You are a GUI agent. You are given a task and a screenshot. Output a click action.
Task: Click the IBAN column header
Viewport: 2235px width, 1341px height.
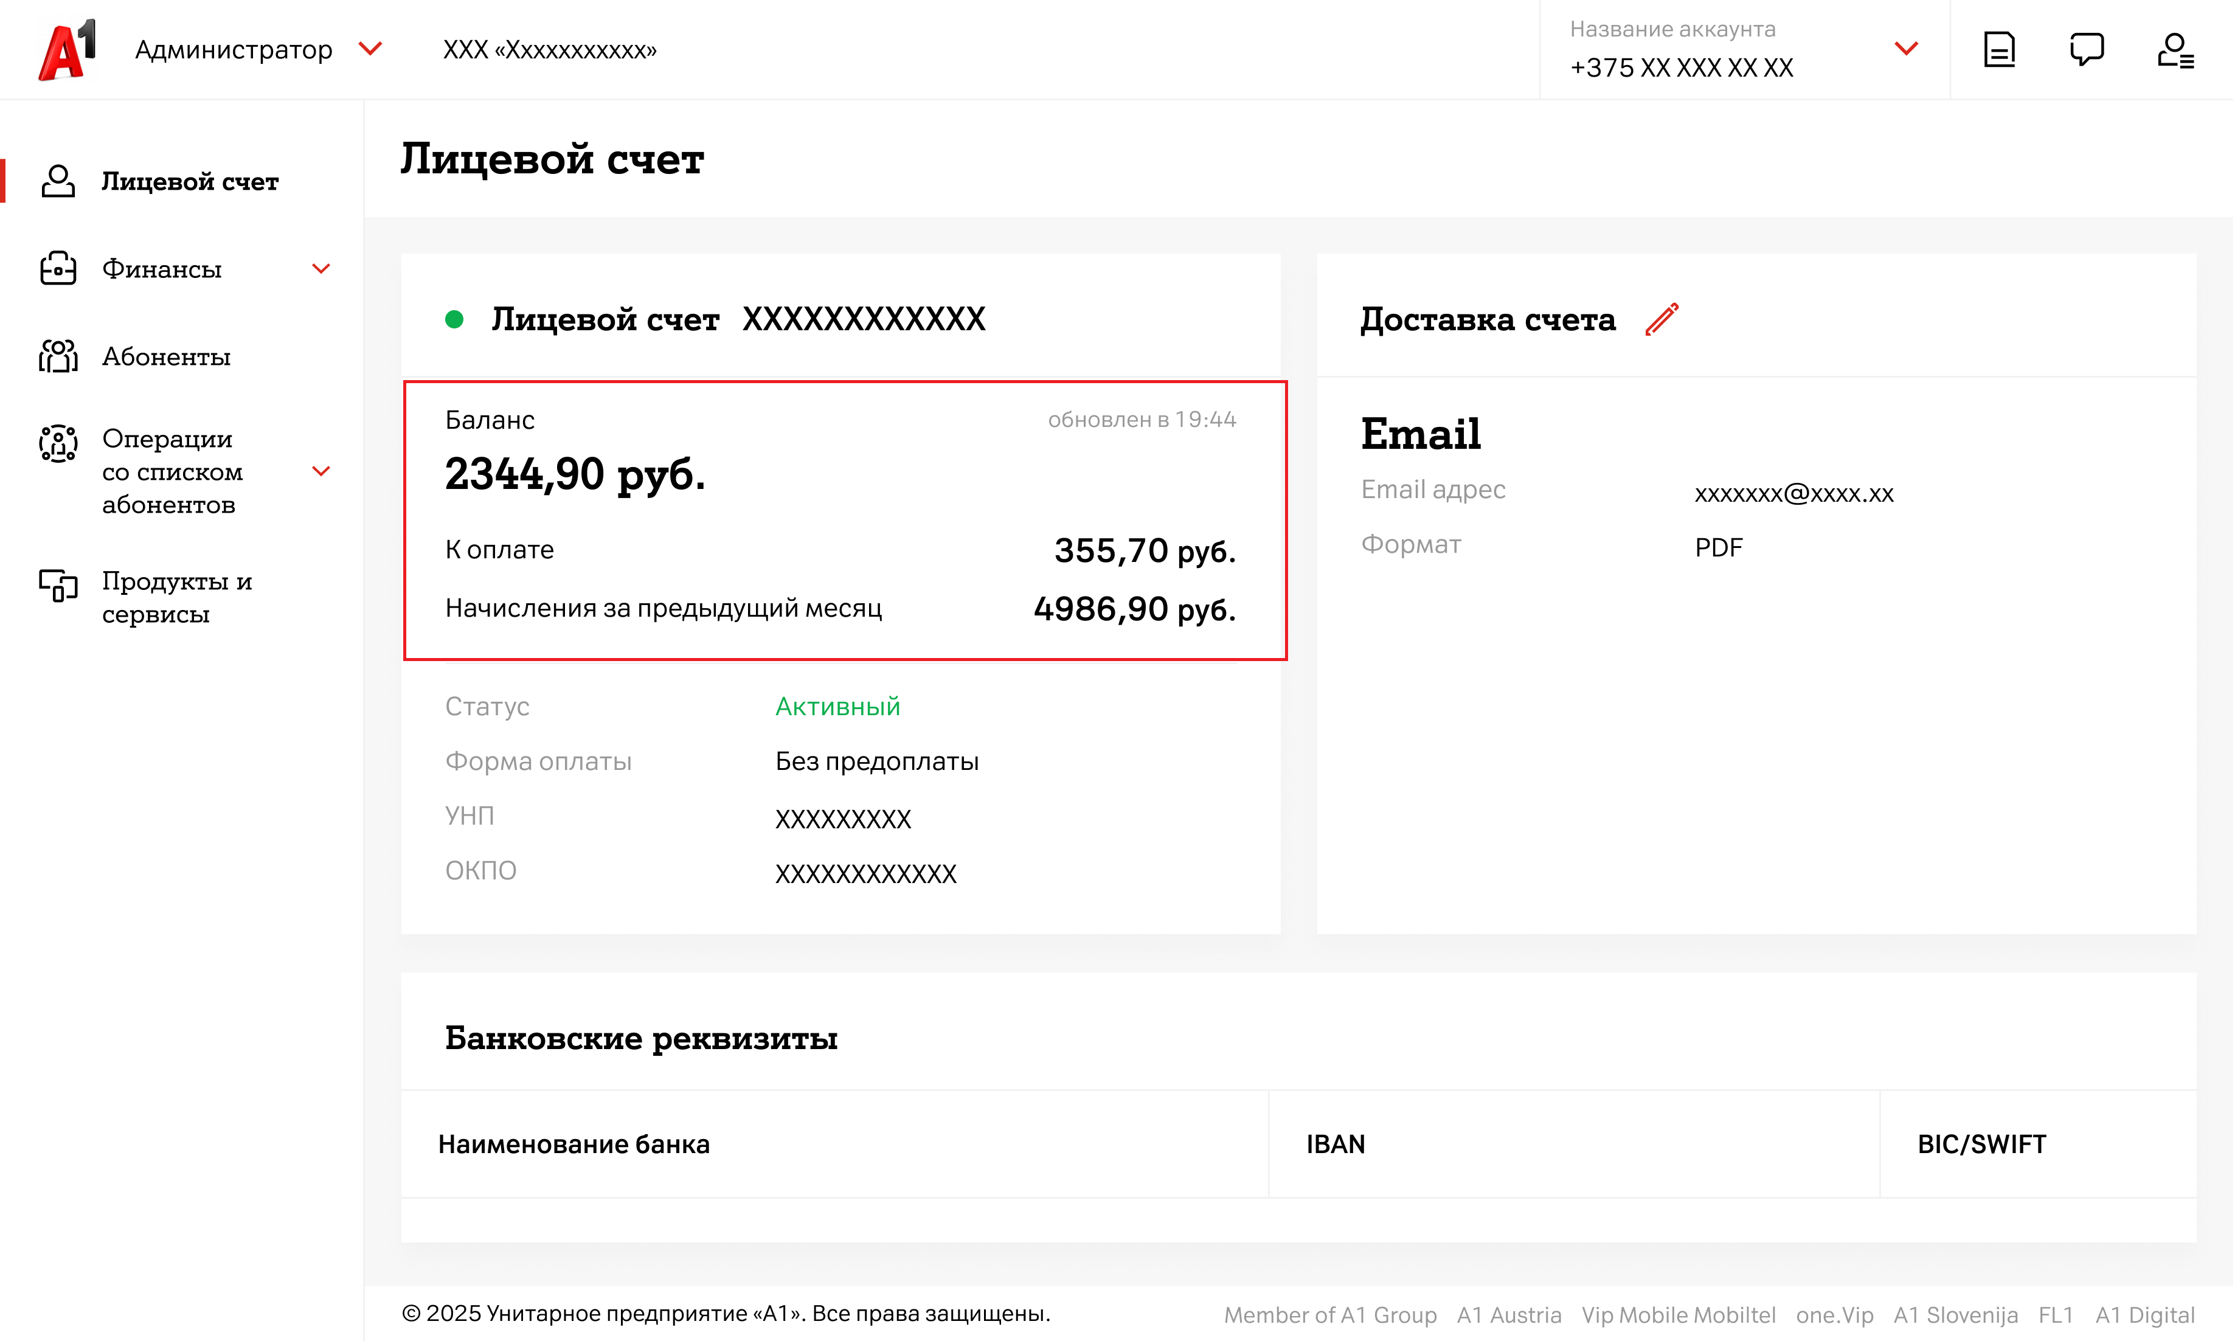[1335, 1144]
